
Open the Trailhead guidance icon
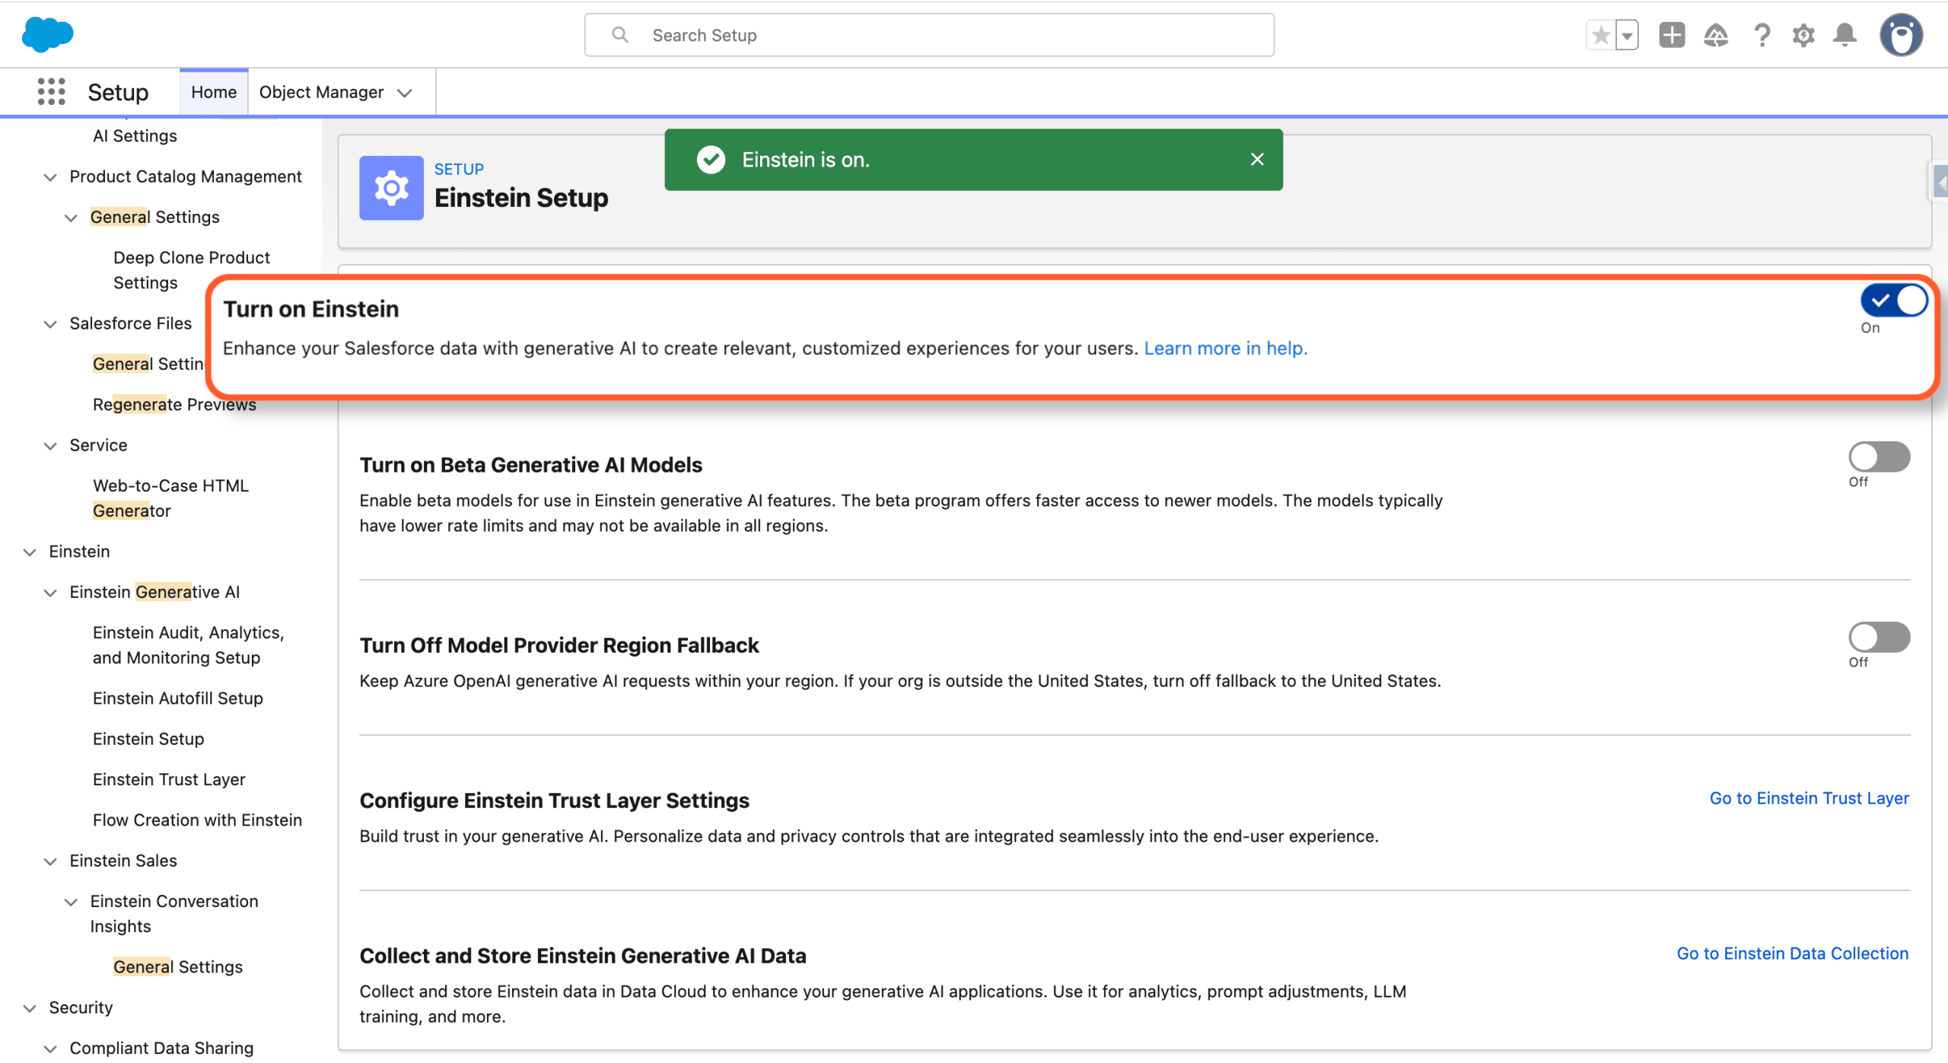[x=1716, y=35]
